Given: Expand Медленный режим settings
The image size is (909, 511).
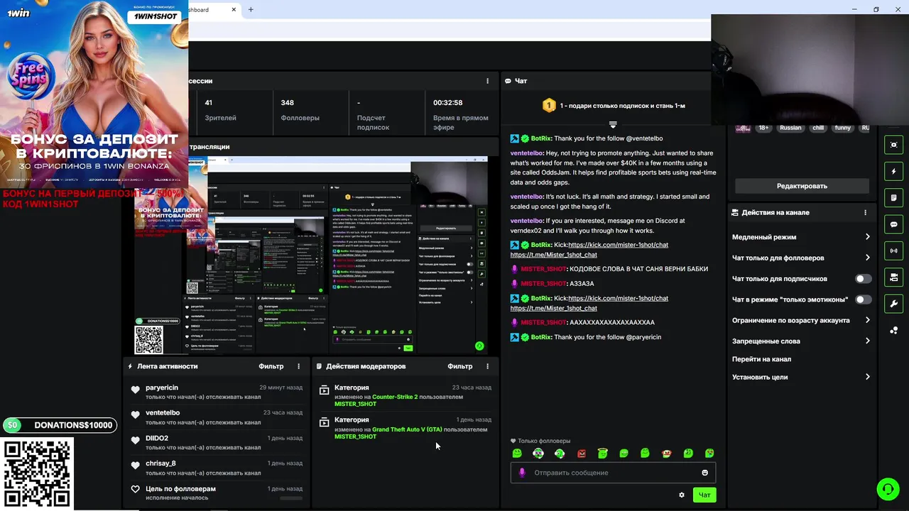Looking at the screenshot, I should [801, 237].
